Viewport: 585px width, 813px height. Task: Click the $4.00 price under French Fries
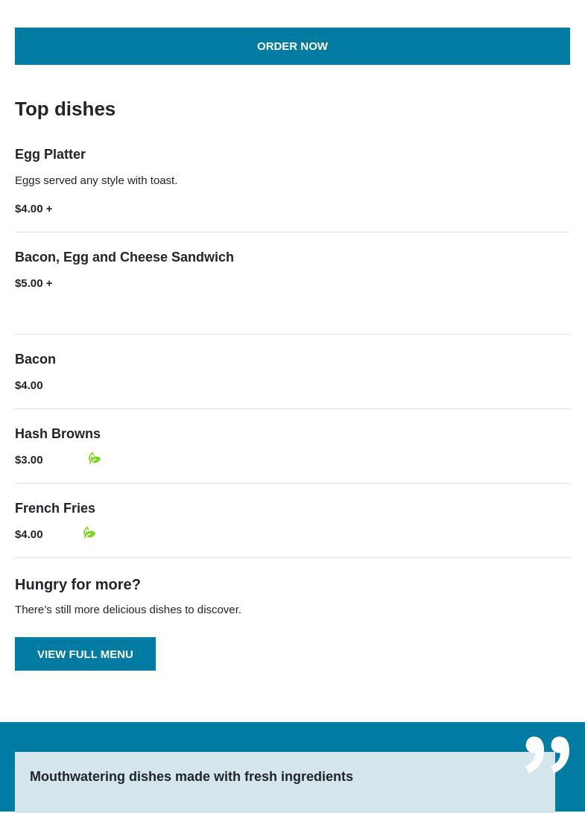tap(29, 534)
